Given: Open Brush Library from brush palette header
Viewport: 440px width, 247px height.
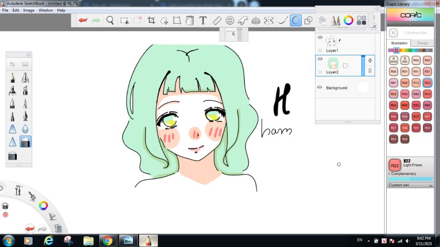Looking at the screenshot, I should (25, 64).
